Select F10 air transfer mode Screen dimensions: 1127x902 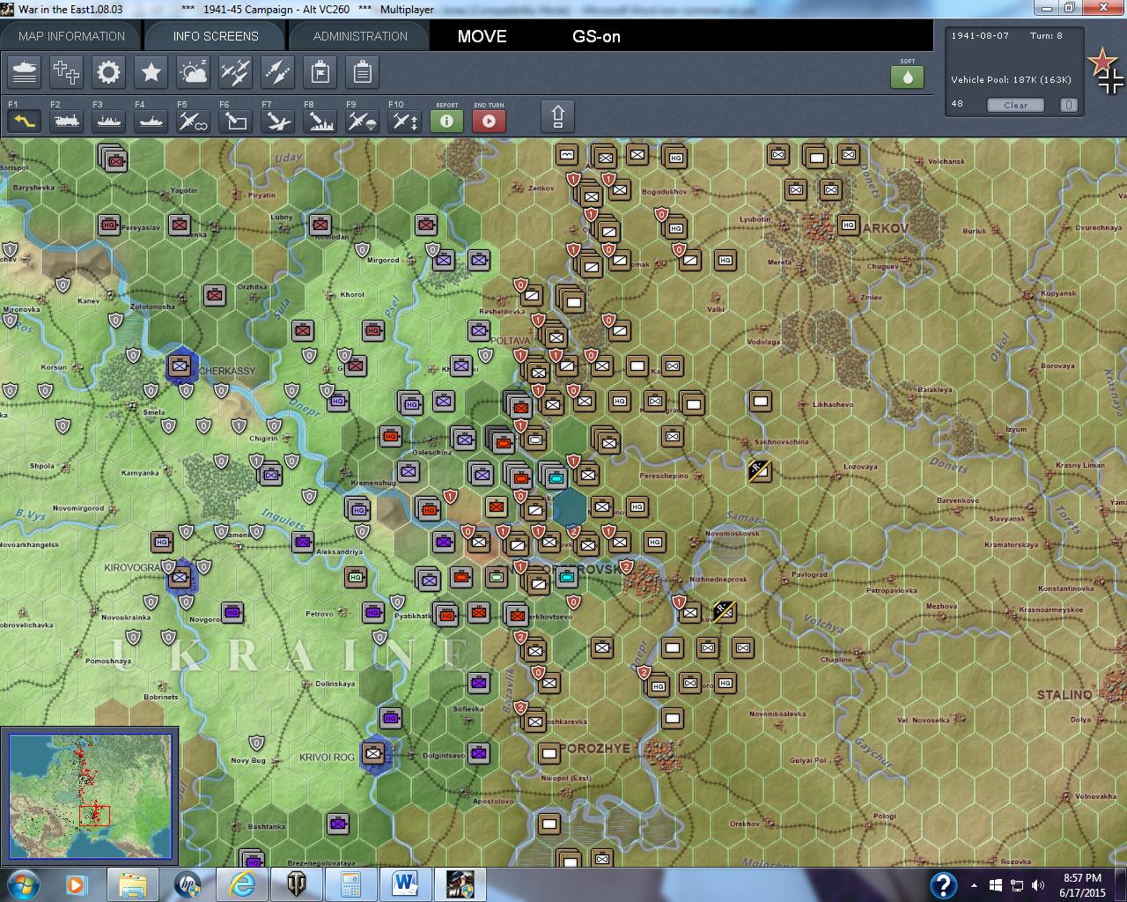click(x=404, y=121)
